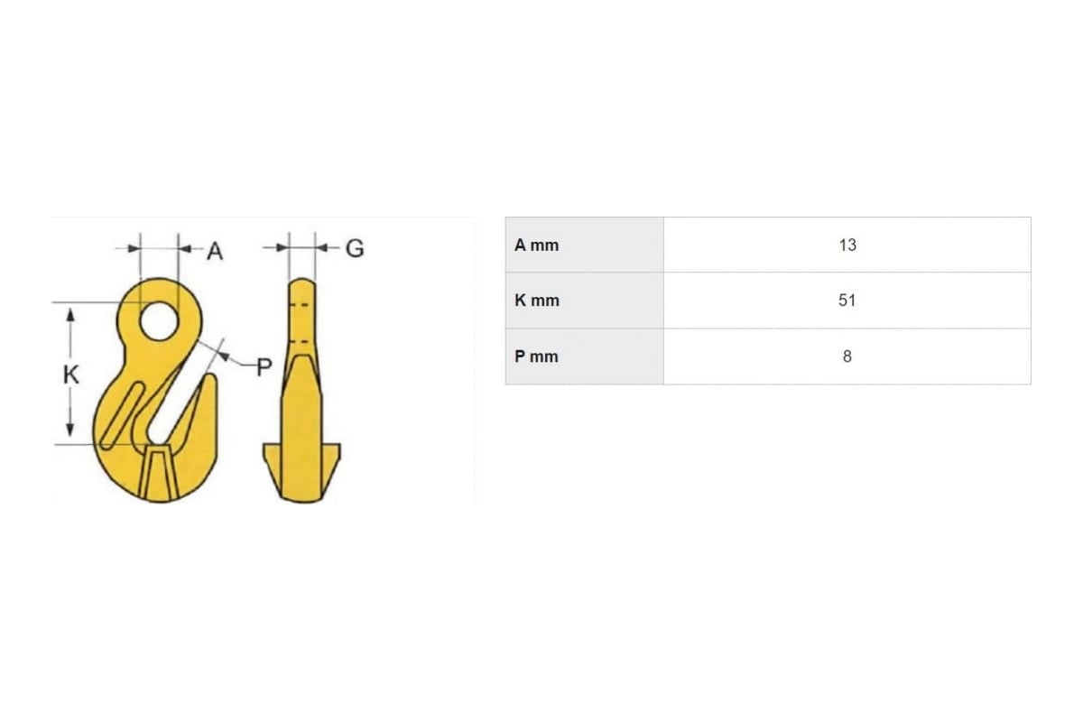The height and width of the screenshot is (722, 1083).
Task: Click the K dimension label
Action: point(71,375)
